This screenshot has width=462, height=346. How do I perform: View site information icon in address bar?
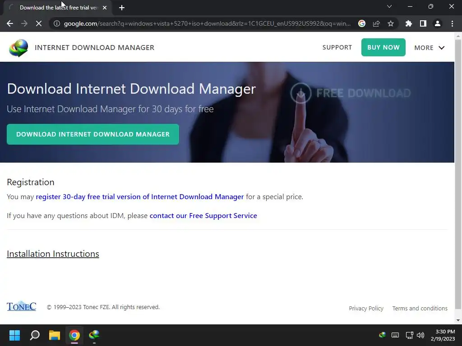(x=56, y=23)
